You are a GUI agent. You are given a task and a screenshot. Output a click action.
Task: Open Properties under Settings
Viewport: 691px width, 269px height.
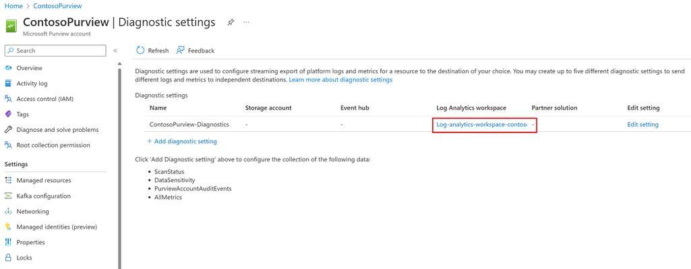(31, 242)
